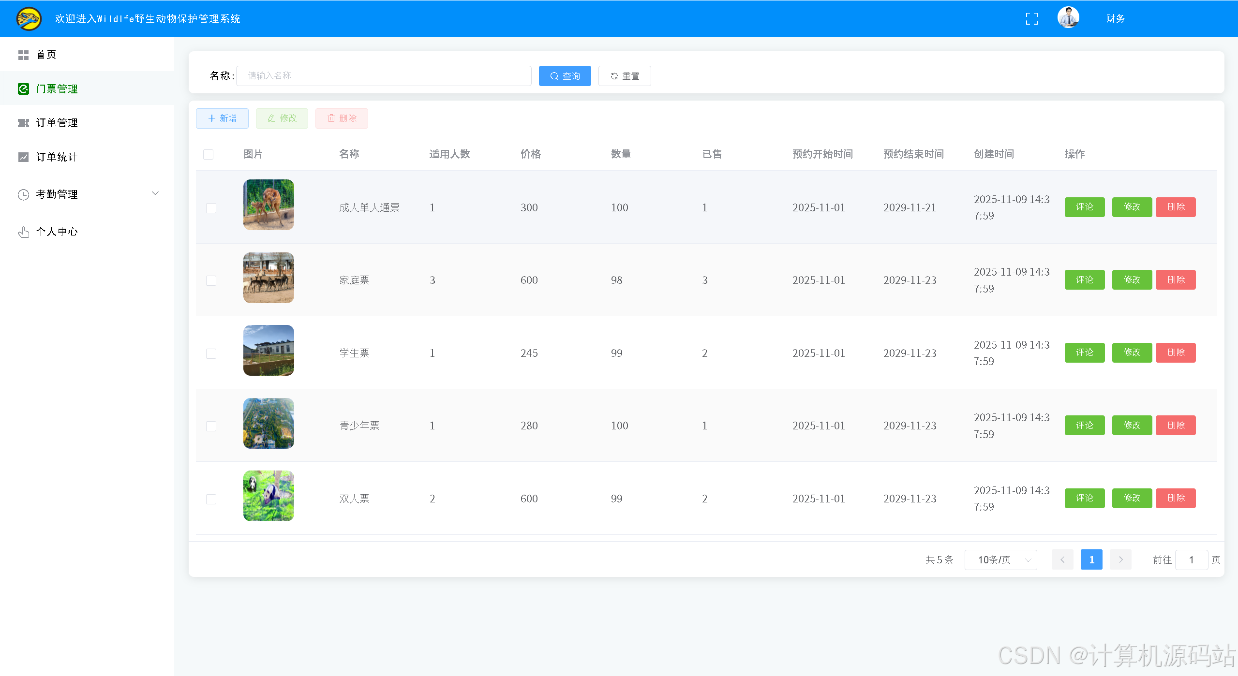Click 删除 for 青少年票 row
This screenshot has width=1238, height=676.
click(x=1176, y=426)
